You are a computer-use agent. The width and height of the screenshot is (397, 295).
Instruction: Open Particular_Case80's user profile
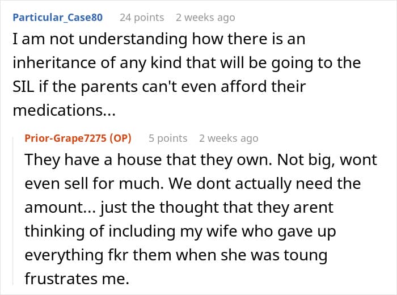pos(57,18)
